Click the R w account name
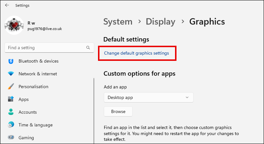 pos(31,23)
